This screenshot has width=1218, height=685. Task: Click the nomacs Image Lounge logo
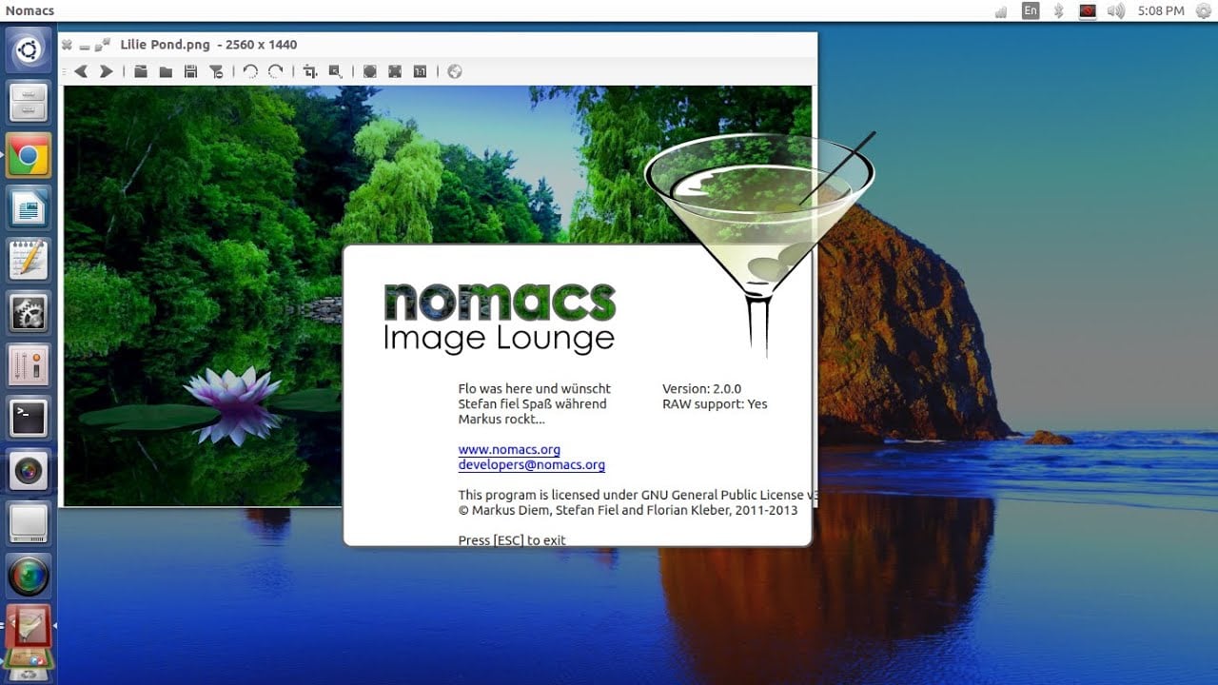click(x=500, y=319)
